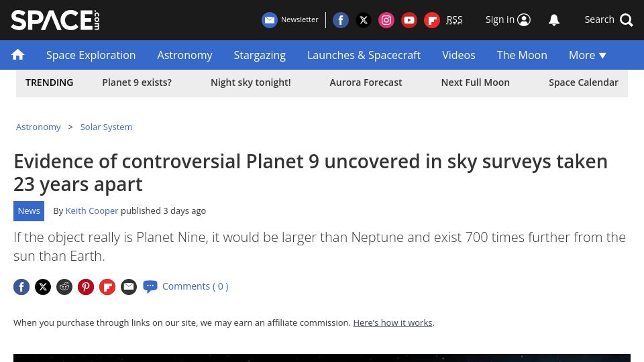Open trending Aurora Forecast
This screenshot has height=362, width=644.
366,82
